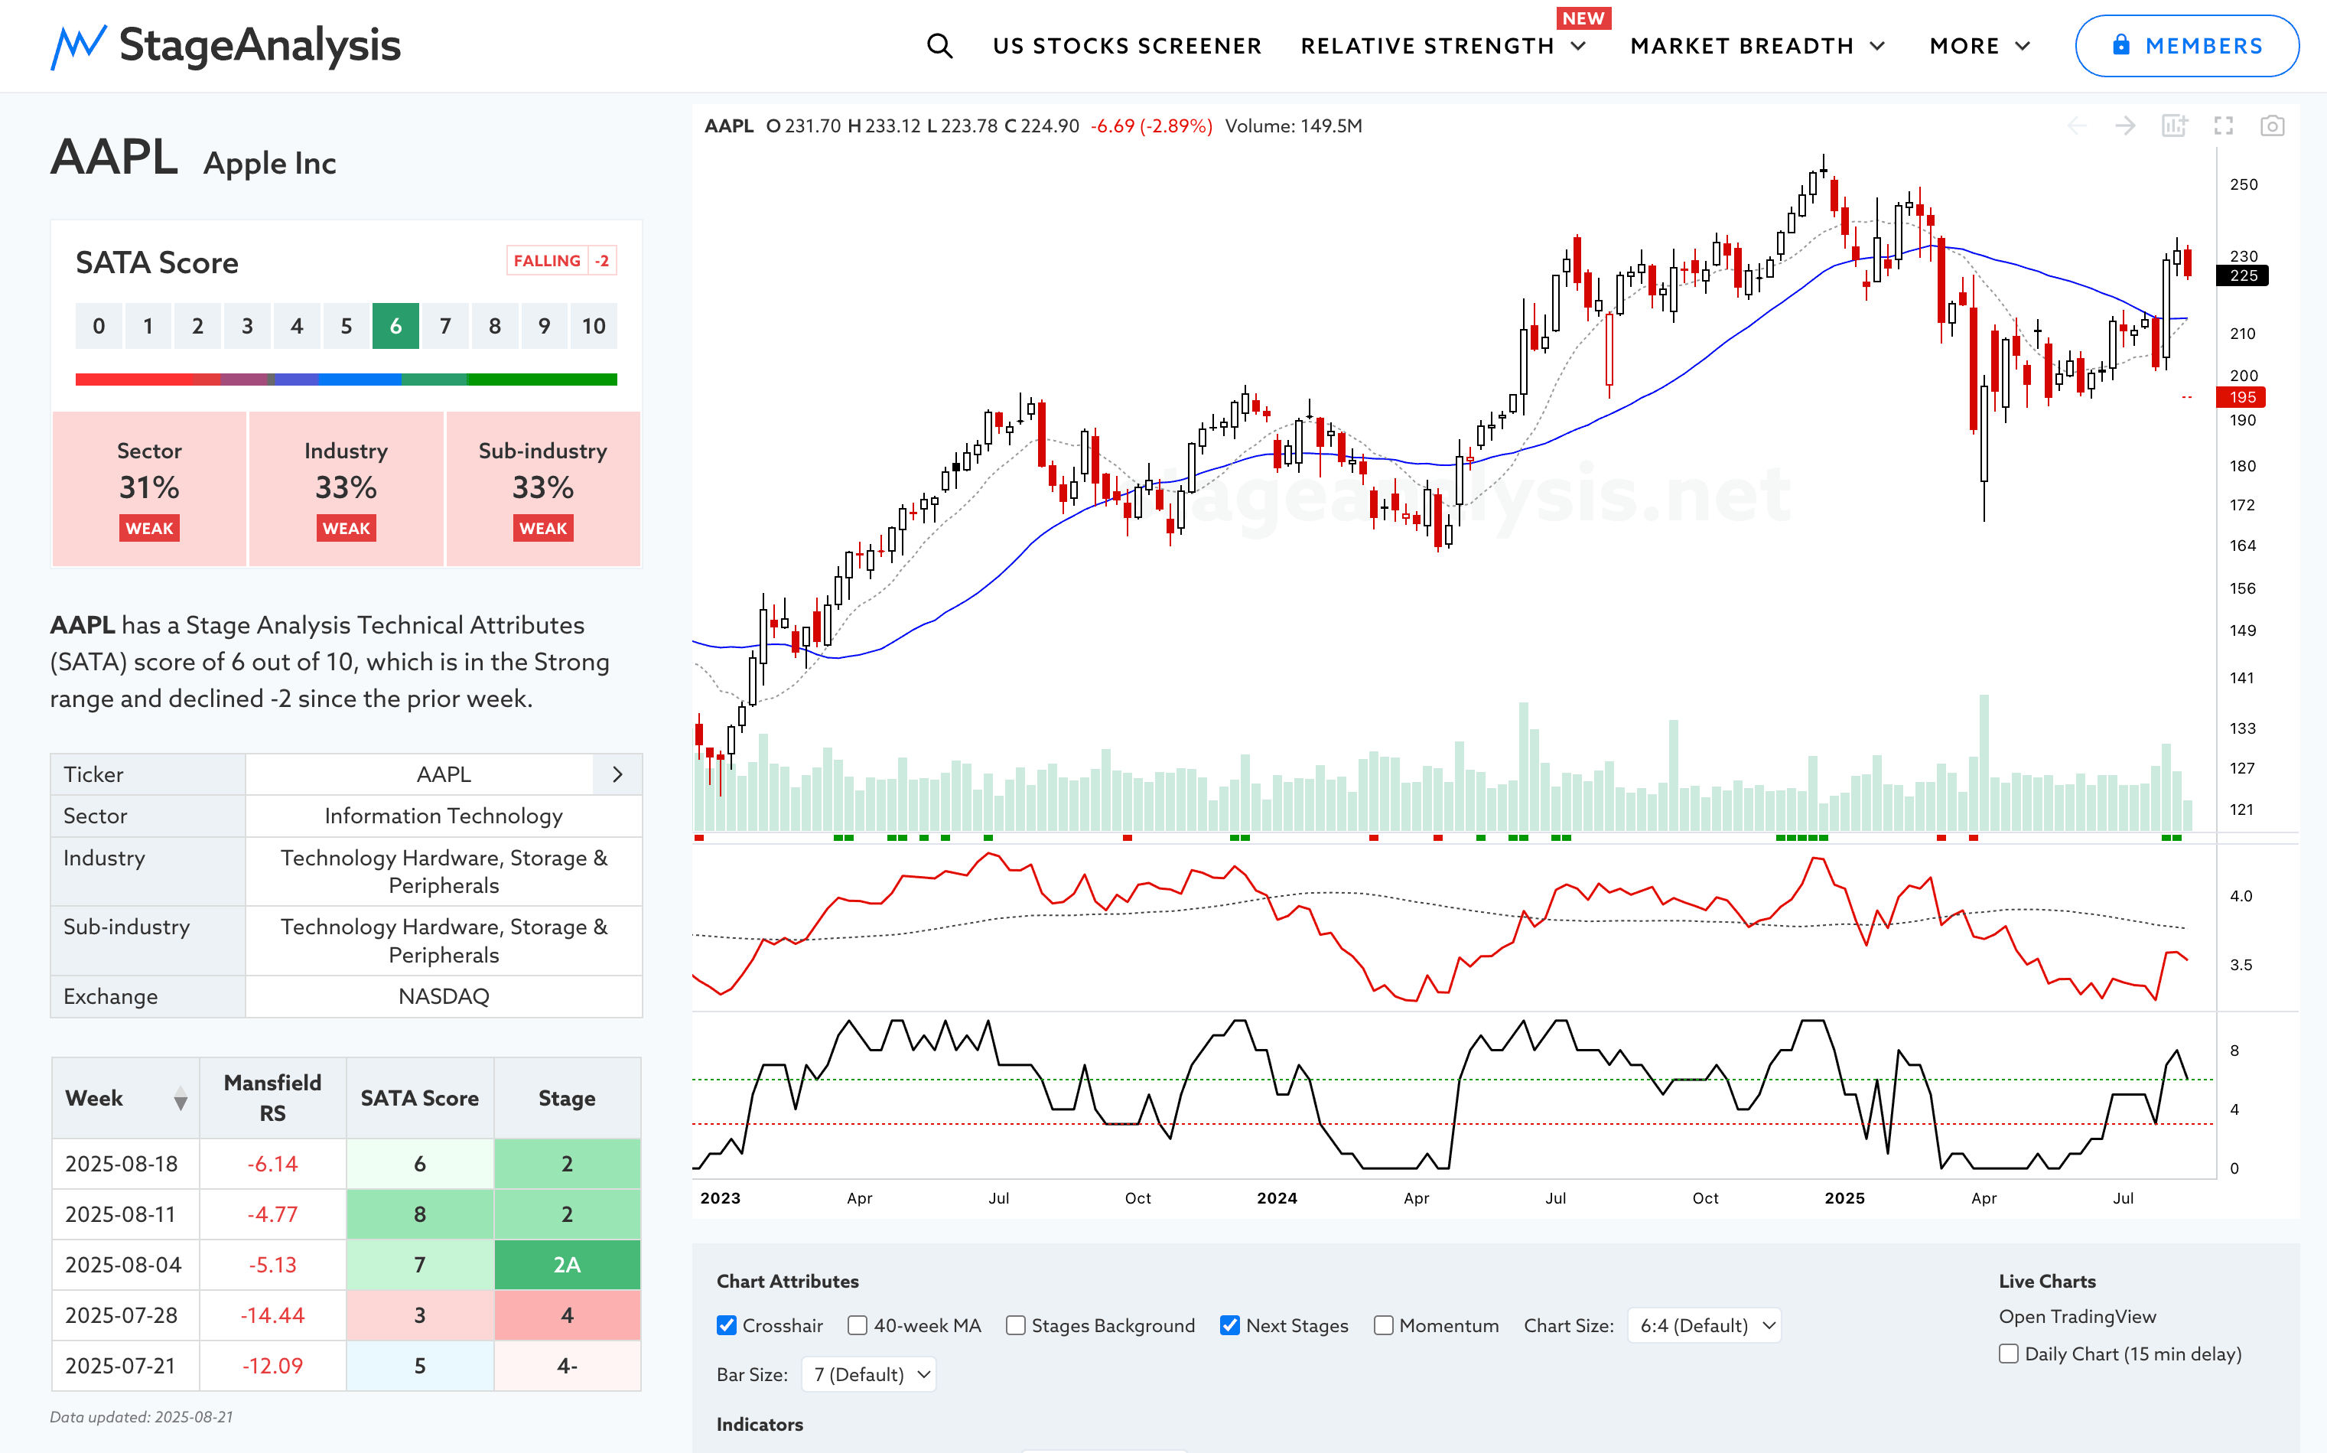The height and width of the screenshot is (1453, 2327).
Task: Click Information Technology sector value
Action: (443, 816)
